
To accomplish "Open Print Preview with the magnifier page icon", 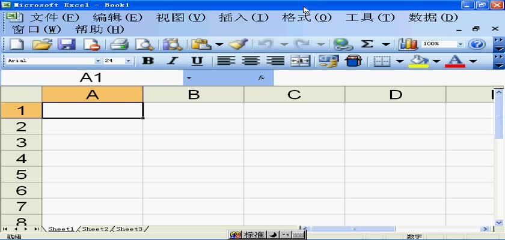I will (144, 44).
